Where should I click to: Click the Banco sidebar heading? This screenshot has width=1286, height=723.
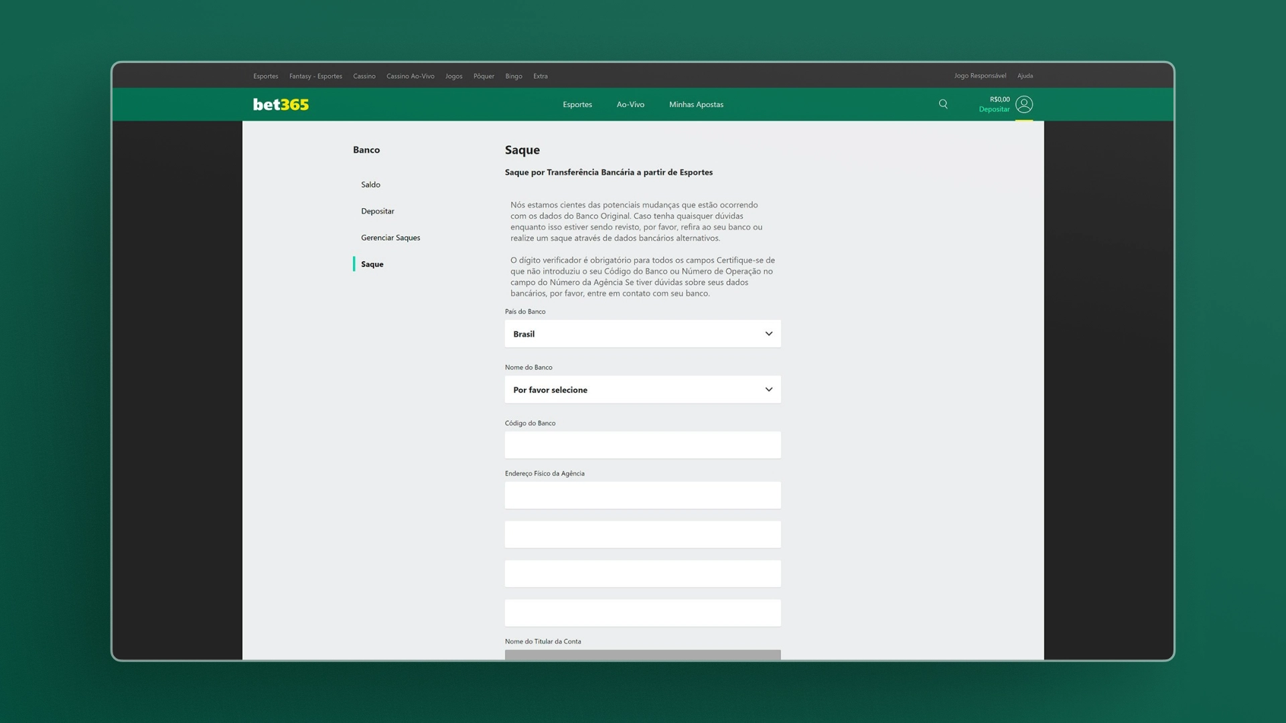[366, 149]
